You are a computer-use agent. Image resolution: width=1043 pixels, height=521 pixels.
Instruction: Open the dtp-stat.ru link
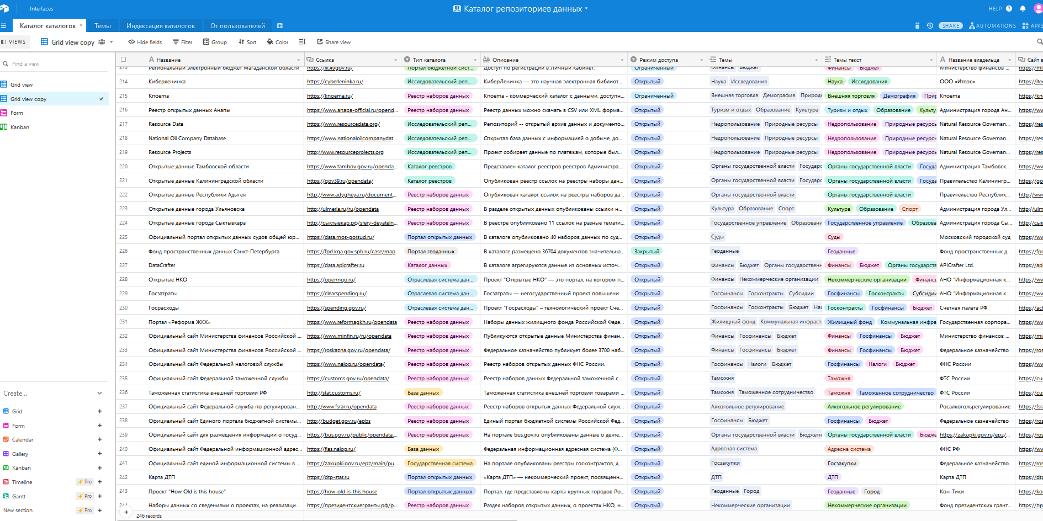coord(328,477)
